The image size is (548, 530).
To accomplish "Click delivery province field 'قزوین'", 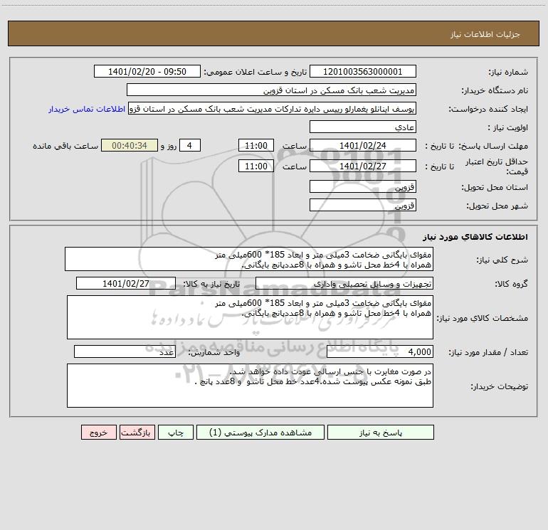I will click(363, 187).
